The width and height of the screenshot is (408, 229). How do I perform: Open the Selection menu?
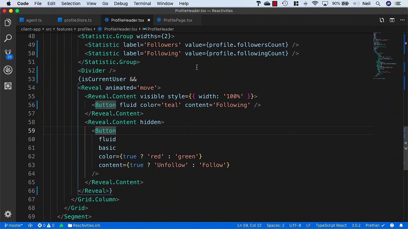pyautogui.click(x=71, y=3)
